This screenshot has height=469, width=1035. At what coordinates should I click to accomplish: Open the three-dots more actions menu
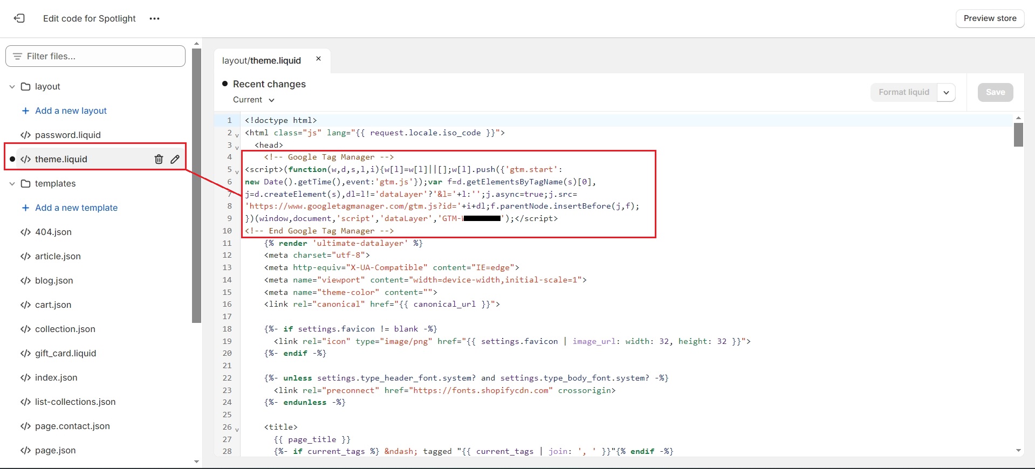click(155, 18)
